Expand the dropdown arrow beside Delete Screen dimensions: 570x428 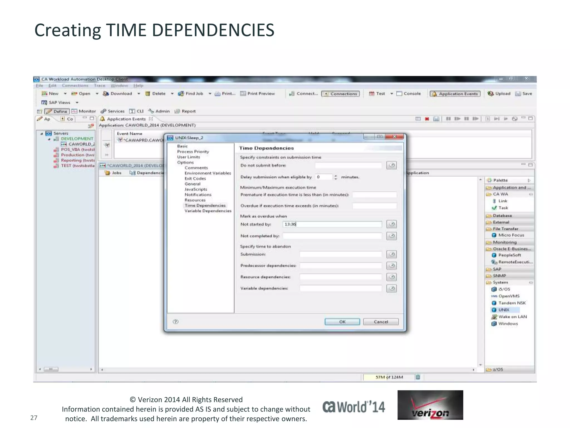pos(172,94)
